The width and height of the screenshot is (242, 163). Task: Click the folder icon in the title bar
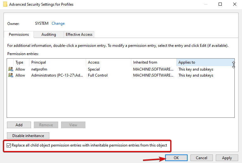pos(5,4)
